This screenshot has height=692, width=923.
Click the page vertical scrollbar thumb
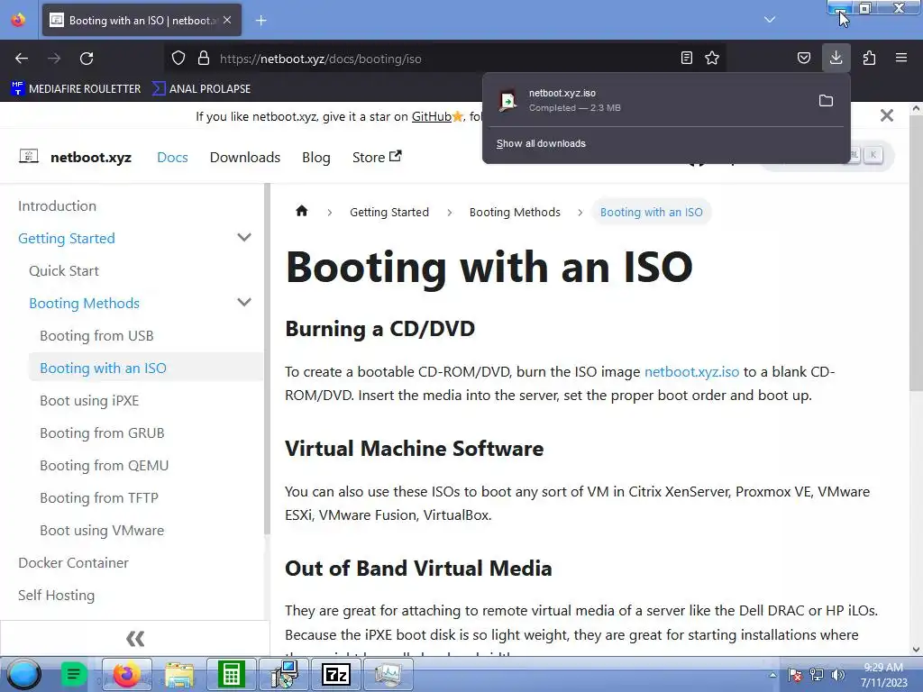tap(916, 252)
